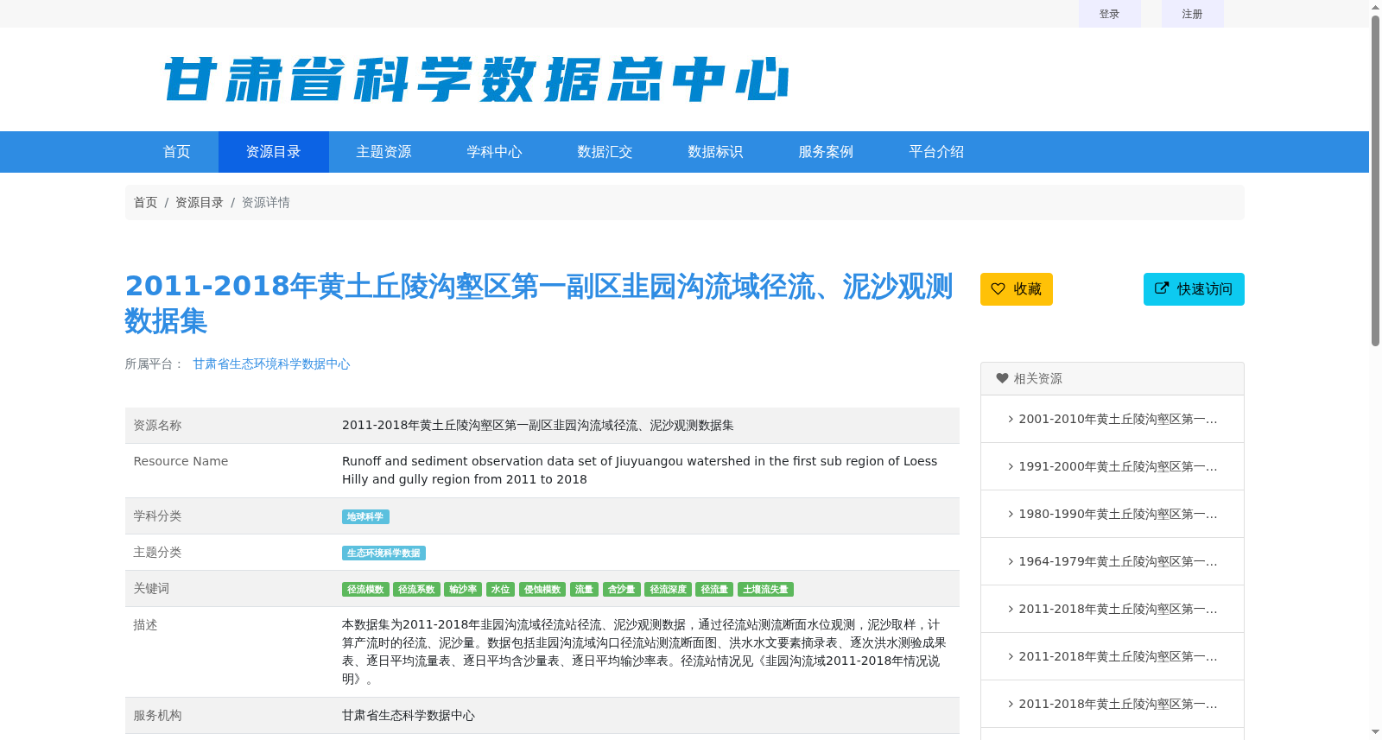The height and width of the screenshot is (740, 1382).
Task: Open the 2001-2010年黄土丘陵沟壑区 related resource
Action: [1118, 419]
